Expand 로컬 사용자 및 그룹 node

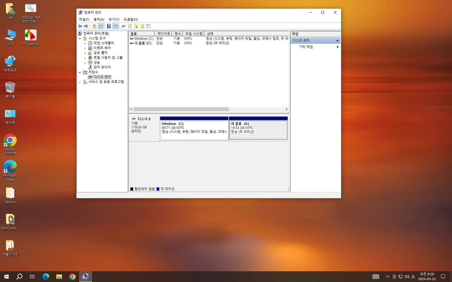tap(85, 58)
